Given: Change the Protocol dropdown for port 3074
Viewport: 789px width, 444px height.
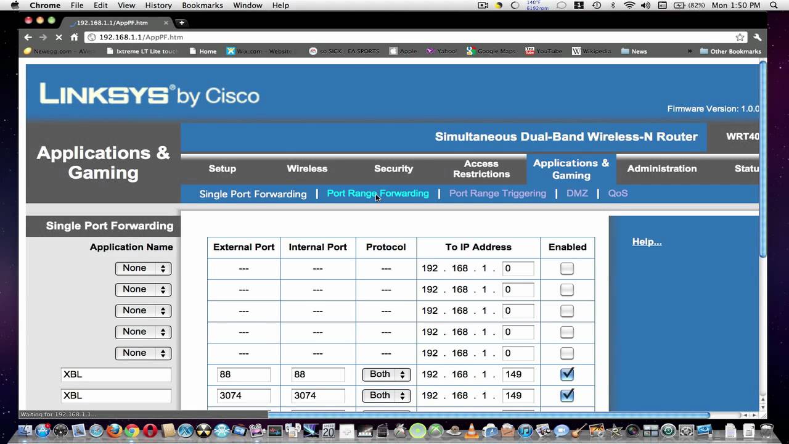Looking at the screenshot, I should (x=386, y=395).
